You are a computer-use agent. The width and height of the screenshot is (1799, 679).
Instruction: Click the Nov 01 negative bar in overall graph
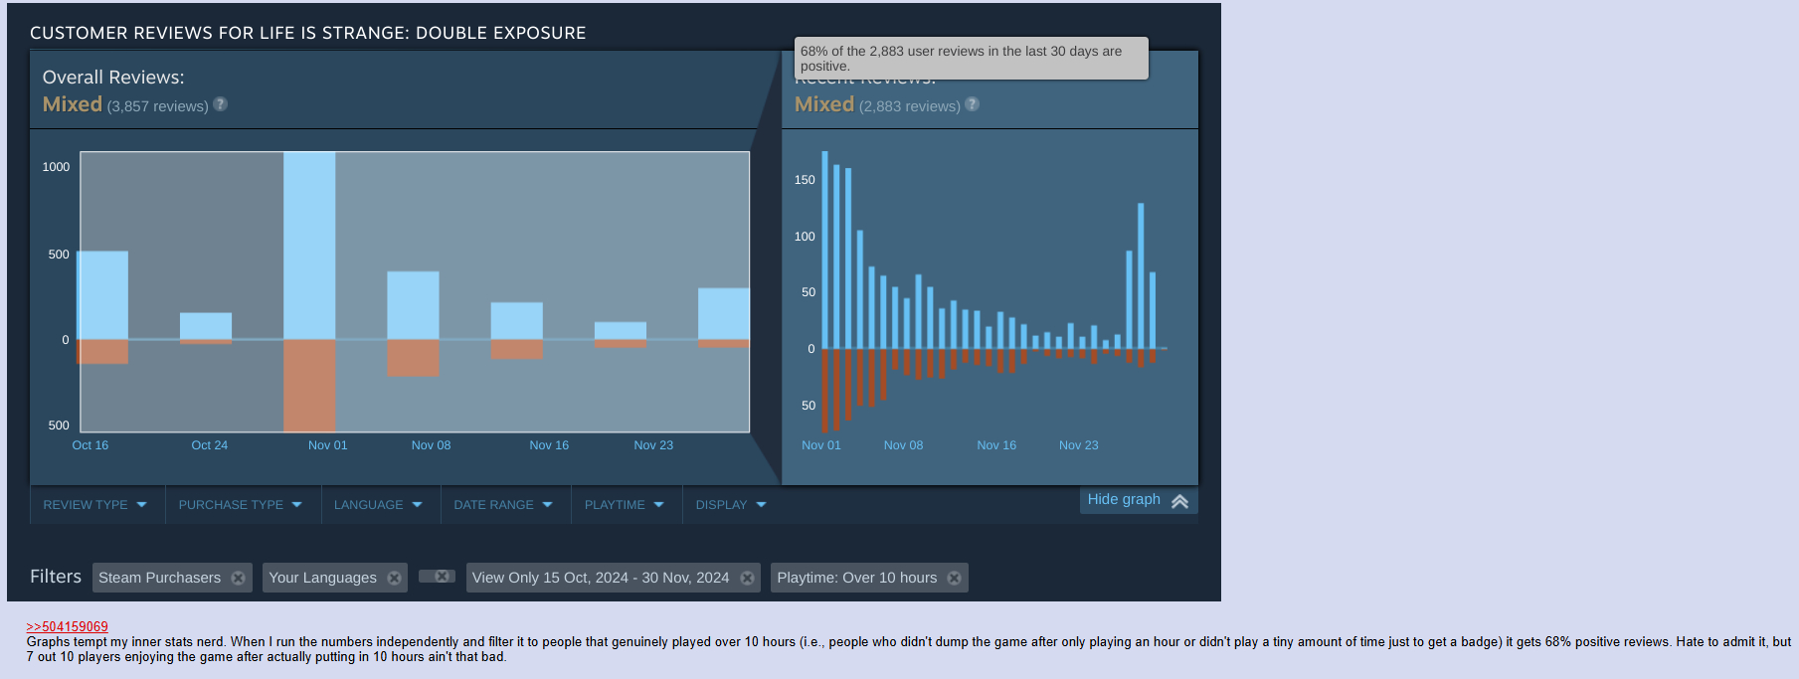coord(309,386)
